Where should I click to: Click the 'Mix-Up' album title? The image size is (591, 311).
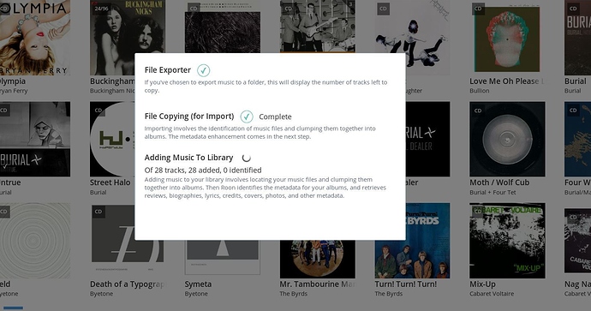(x=482, y=284)
